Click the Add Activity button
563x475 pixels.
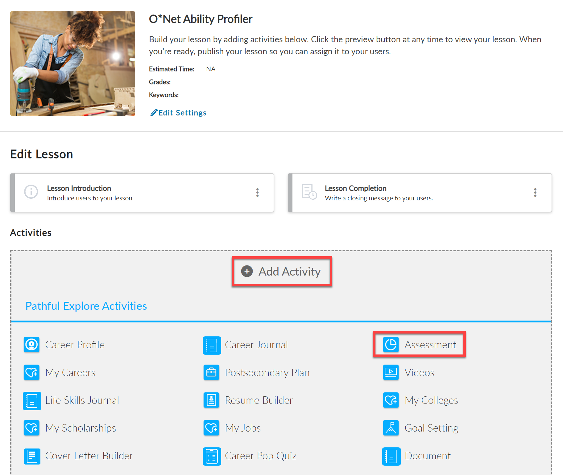click(x=281, y=272)
